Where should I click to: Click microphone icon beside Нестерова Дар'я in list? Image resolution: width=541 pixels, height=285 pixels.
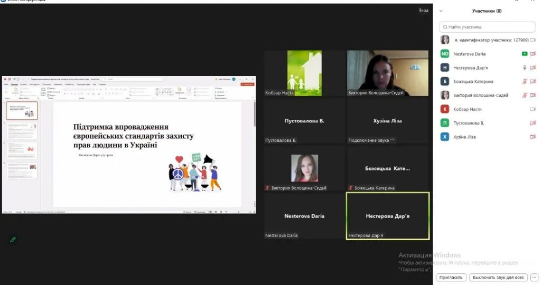(524, 68)
